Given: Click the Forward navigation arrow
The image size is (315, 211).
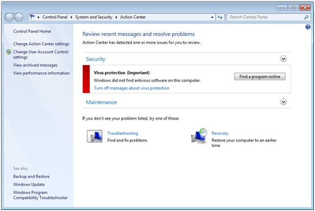Looking at the screenshot, I should (19, 17).
